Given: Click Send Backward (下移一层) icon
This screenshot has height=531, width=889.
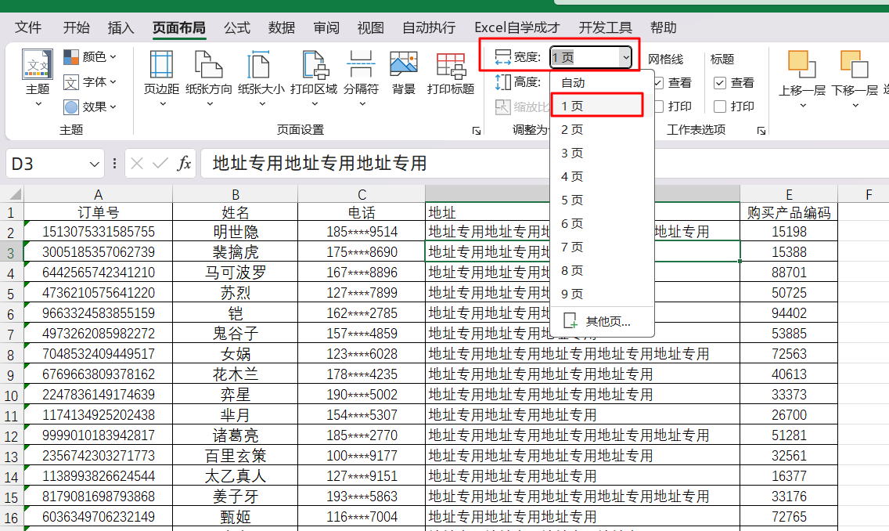Looking at the screenshot, I should point(855,64).
